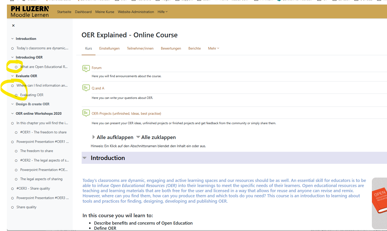
Task: Close the course index sidebar
Action: coord(13,26)
